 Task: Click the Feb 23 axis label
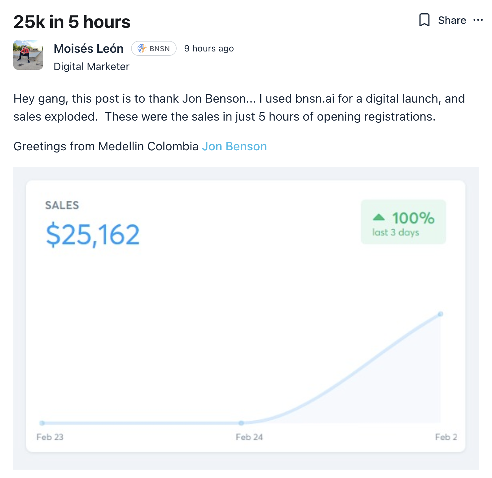tap(50, 437)
